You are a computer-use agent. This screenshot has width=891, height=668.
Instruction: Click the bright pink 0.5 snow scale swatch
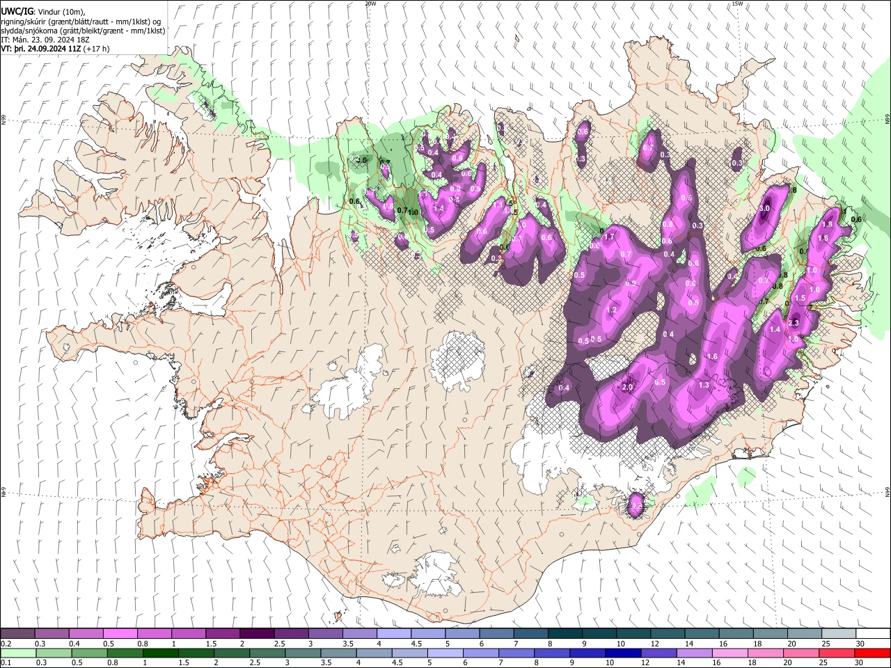[120, 634]
